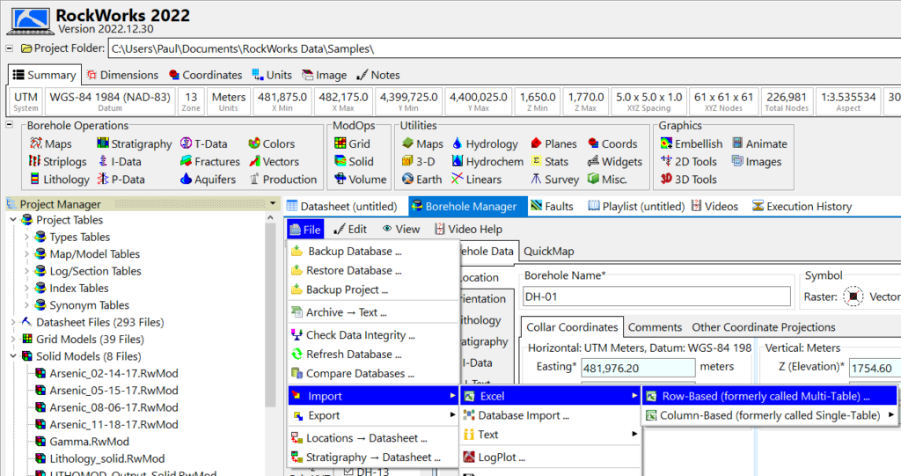Collapse the Solid Models tree node
This screenshot has width=901, height=476.
(x=12, y=356)
